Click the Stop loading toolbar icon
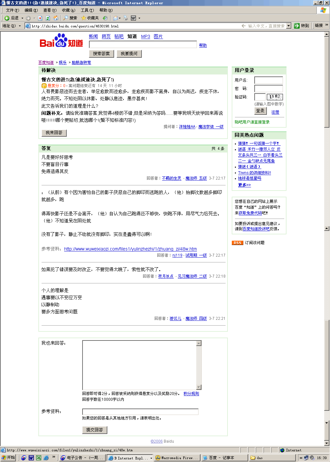The height and width of the screenshot is (462, 330). (x=40, y=18)
